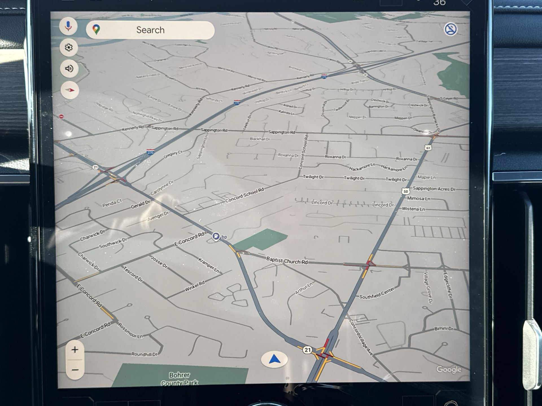Open map settings gear icon

[69, 47]
